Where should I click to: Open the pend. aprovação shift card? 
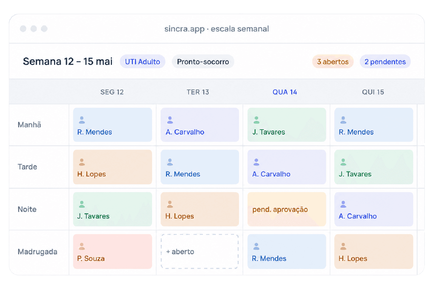point(287,209)
